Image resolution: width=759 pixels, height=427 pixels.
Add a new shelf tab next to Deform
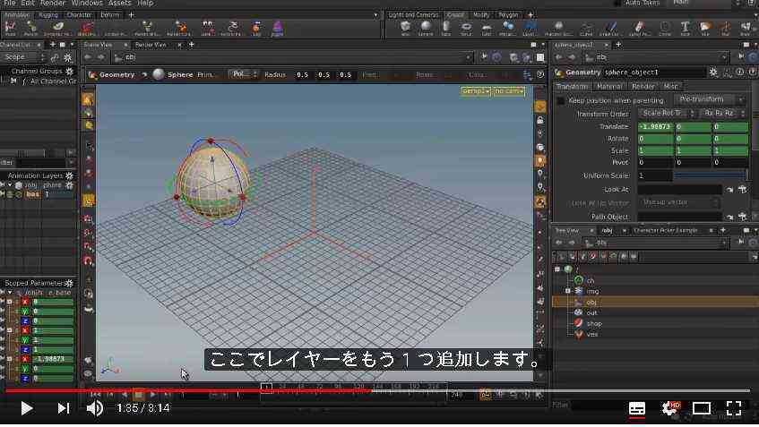(131, 15)
